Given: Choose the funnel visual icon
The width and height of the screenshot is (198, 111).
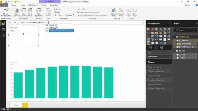Looking at the screenshot, I should (153, 39).
